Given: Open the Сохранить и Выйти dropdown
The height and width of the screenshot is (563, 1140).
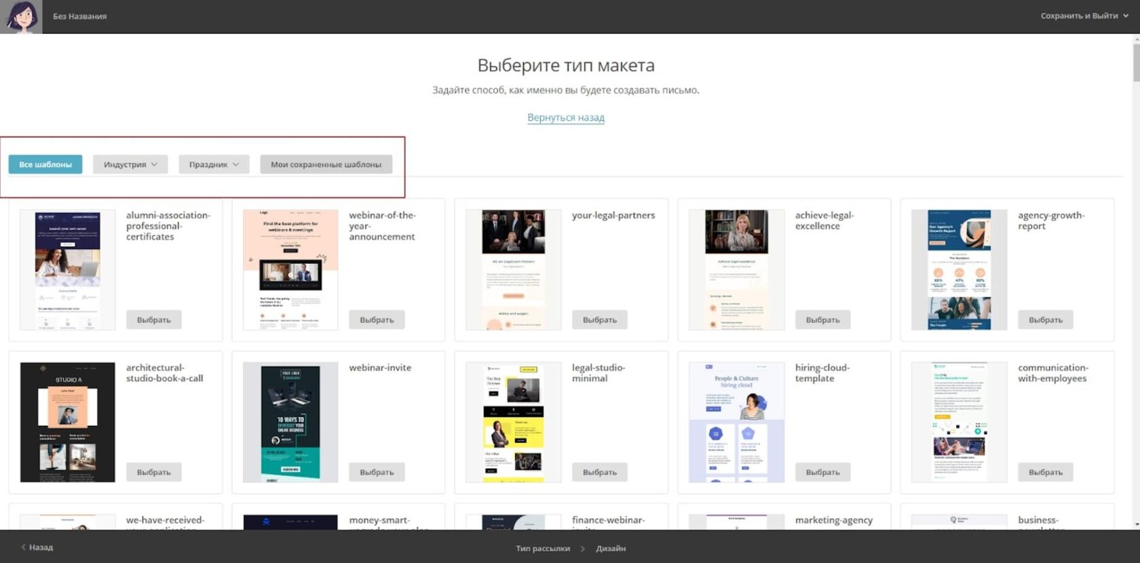Looking at the screenshot, I should point(1084,16).
